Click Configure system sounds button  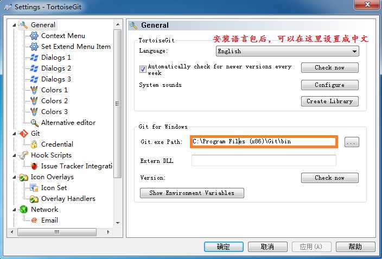point(329,85)
